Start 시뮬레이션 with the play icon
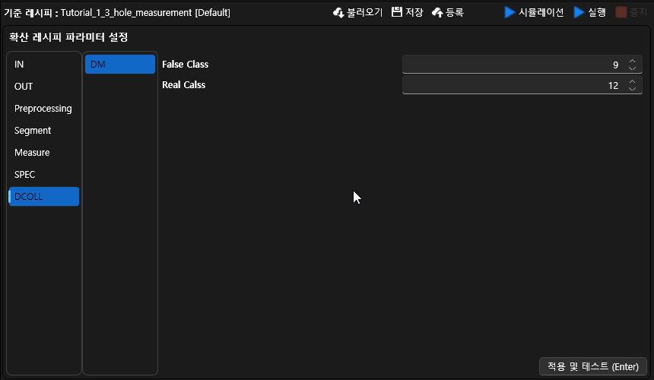Image resolution: width=654 pixels, height=380 pixels. click(x=510, y=13)
